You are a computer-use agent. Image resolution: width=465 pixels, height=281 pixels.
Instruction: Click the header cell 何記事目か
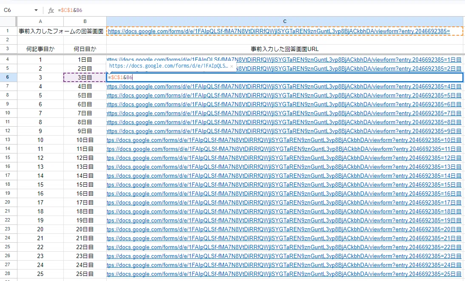tap(40, 49)
